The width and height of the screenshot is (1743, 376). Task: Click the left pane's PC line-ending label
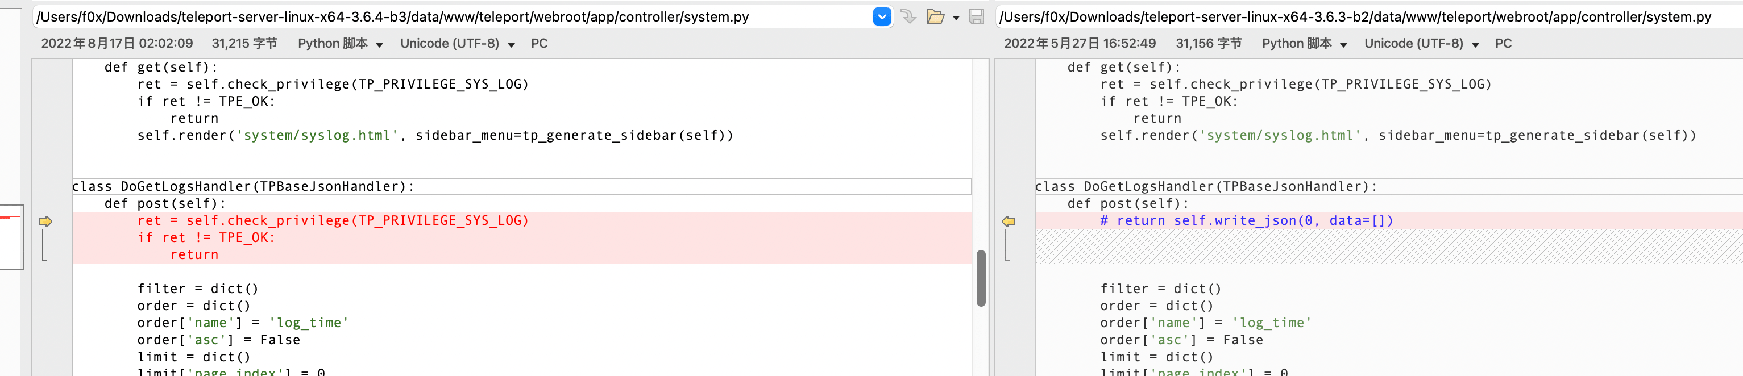point(539,44)
